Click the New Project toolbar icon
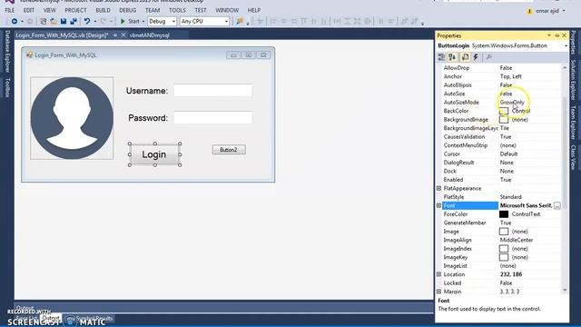The width and height of the screenshot is (581, 327). [x=43, y=22]
